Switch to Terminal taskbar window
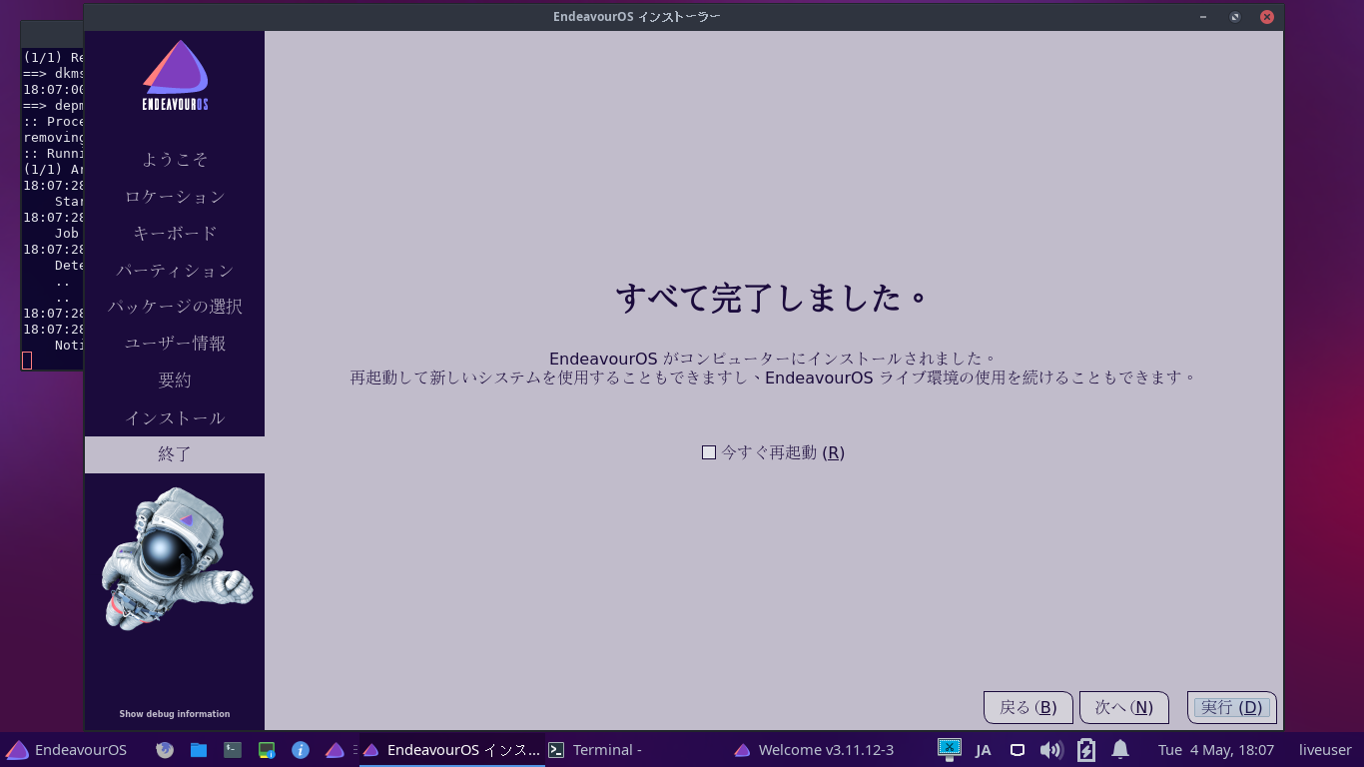This screenshot has height=767, width=1364. click(595, 750)
